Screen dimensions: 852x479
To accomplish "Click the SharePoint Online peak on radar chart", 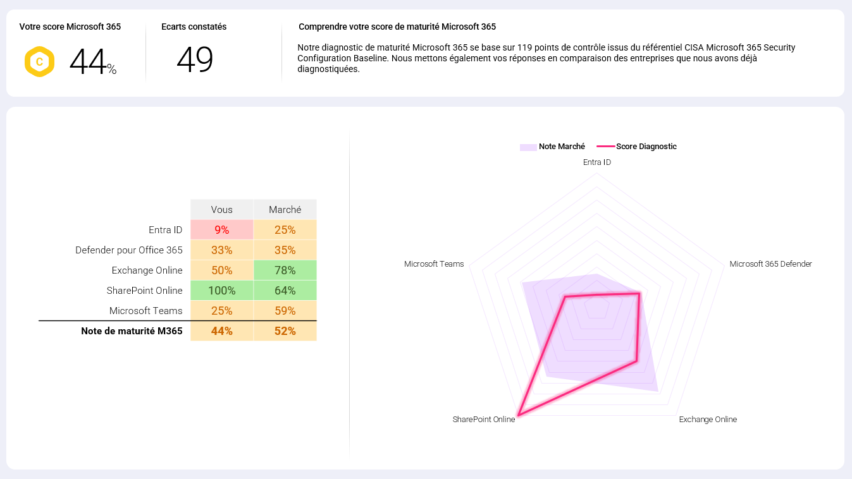I will pyautogui.click(x=518, y=415).
